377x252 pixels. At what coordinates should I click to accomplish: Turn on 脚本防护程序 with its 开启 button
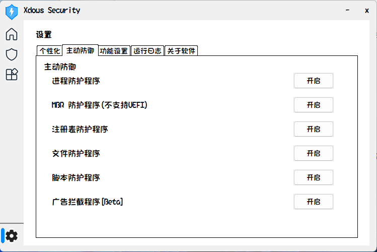[x=313, y=177]
